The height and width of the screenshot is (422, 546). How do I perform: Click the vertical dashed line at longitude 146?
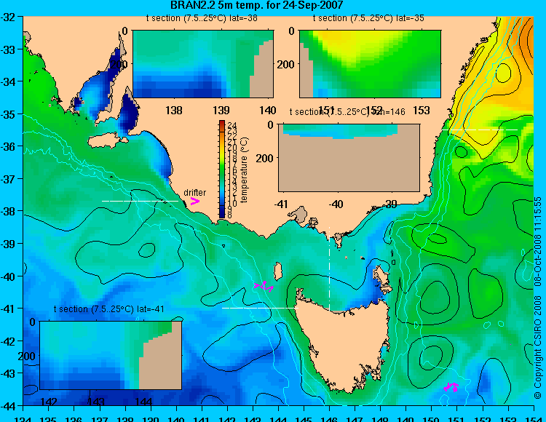(329, 268)
